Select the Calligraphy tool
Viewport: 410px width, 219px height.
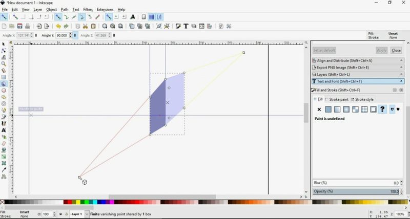4,123
